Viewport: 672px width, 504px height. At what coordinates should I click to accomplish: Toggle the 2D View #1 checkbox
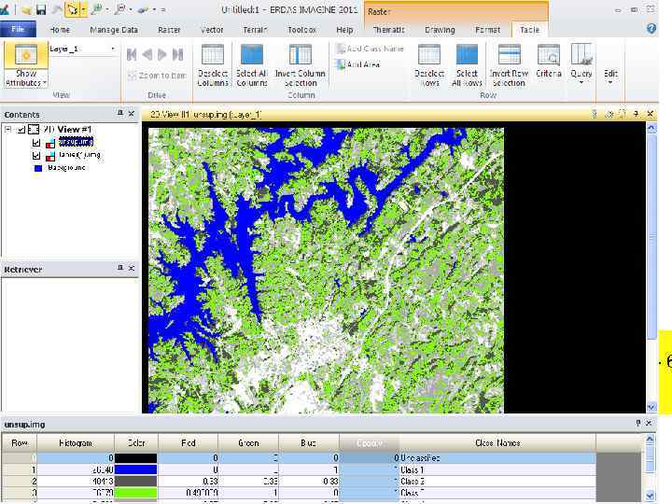pos(21,130)
